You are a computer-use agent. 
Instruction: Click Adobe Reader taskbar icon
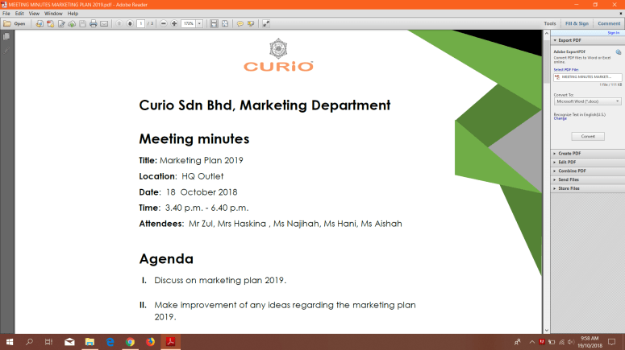171,342
